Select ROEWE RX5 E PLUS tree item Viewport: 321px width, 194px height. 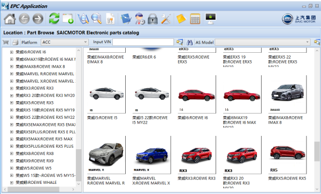[45, 132]
